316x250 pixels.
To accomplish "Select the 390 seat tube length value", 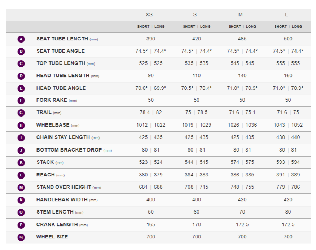I will [x=151, y=39].
